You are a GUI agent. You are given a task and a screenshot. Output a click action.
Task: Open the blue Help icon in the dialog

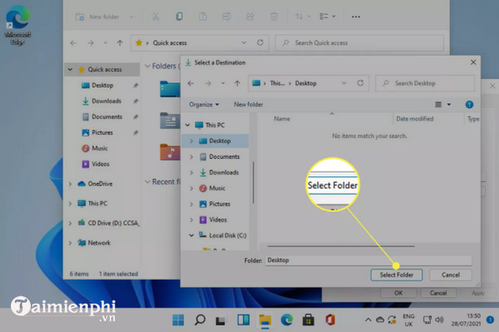(469, 104)
